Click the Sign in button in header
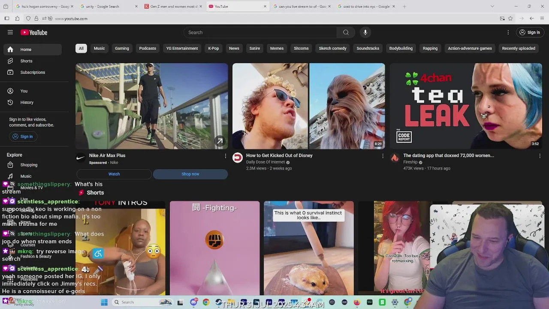Viewport: 549px width, 309px height. (x=529, y=32)
